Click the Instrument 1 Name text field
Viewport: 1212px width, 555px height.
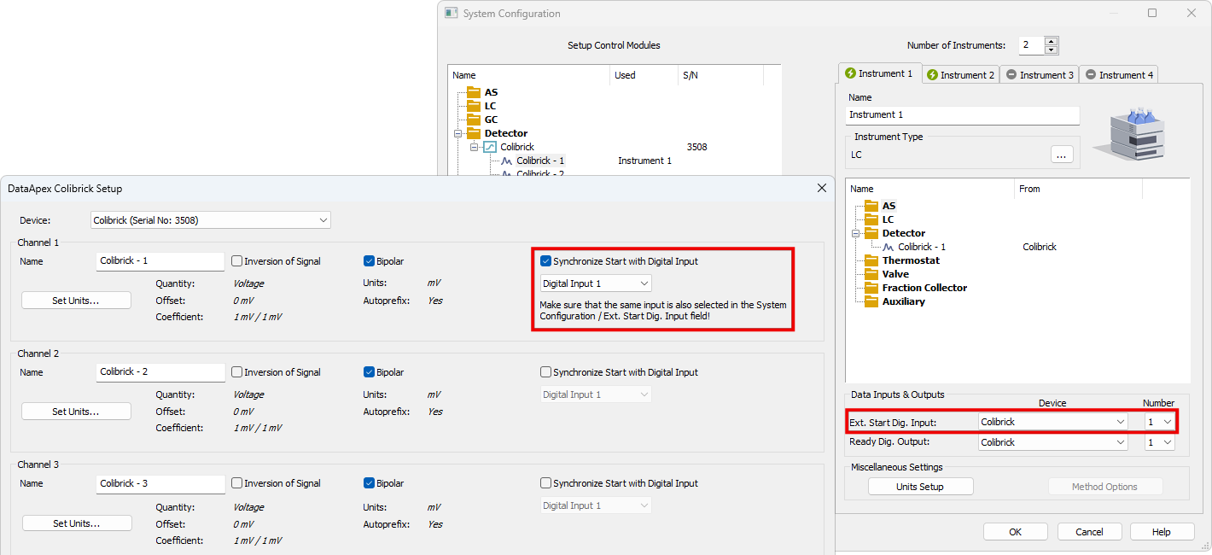(x=963, y=114)
